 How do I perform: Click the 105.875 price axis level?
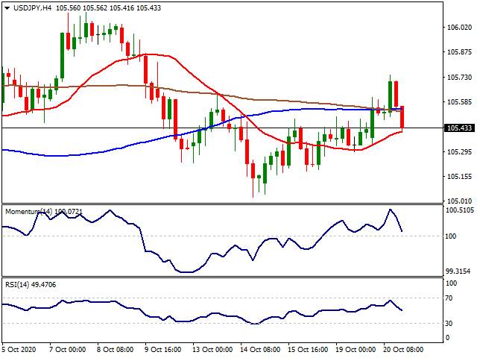click(x=459, y=52)
